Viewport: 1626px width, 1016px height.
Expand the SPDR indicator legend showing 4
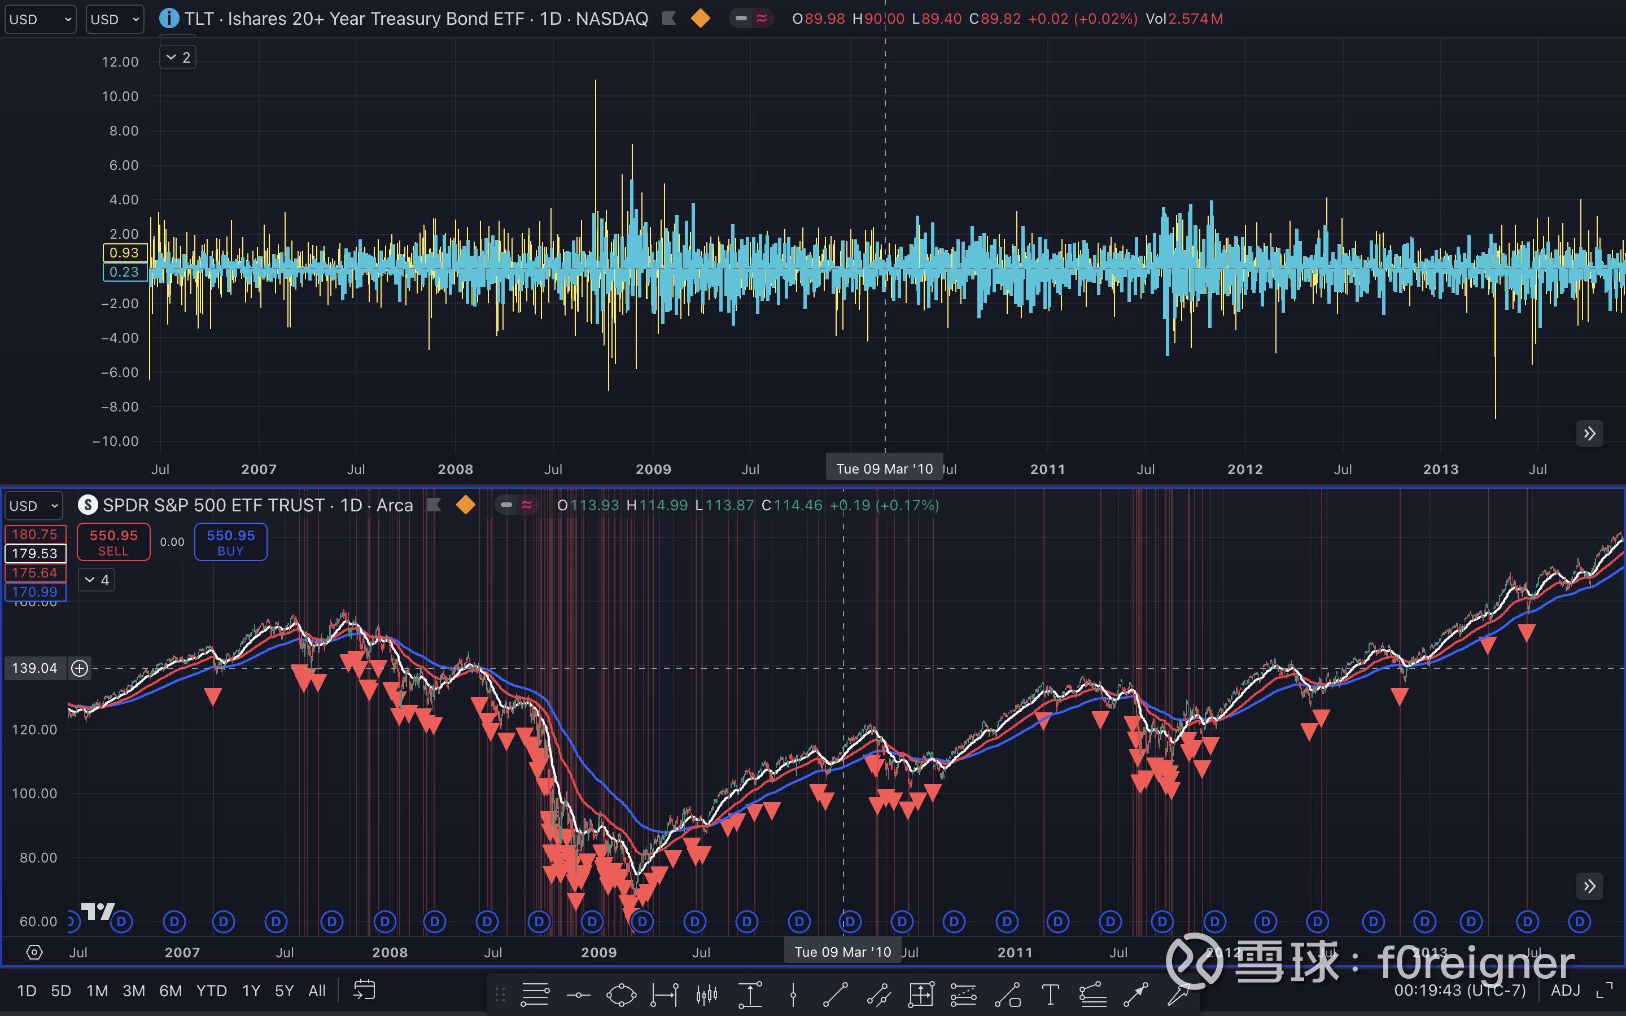coord(97,580)
